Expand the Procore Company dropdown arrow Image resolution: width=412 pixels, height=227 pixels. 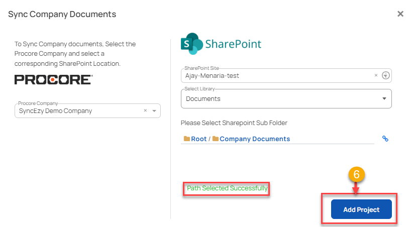click(154, 111)
